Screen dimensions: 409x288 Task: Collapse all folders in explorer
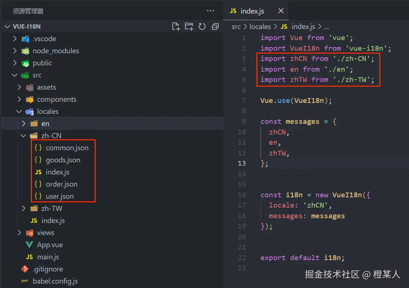[x=215, y=26]
